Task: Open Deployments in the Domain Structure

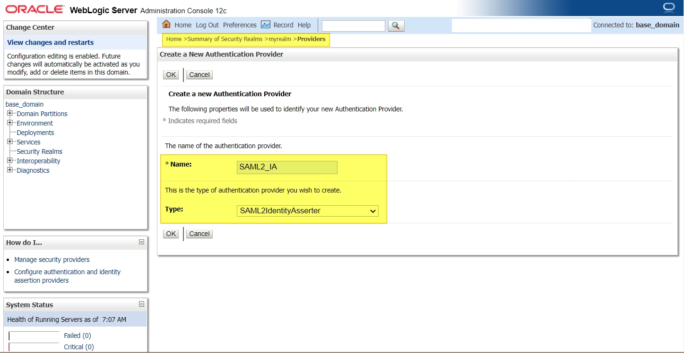Action: click(35, 133)
